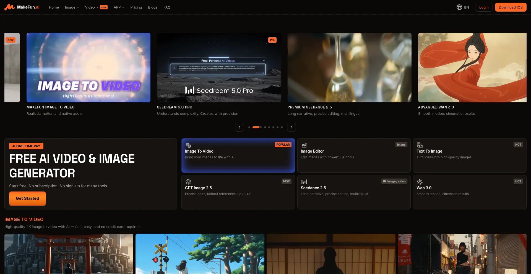Screen dimensions: 531x274
Task: Click "Edit images with powerful AI tools" text
Action: [327, 157]
